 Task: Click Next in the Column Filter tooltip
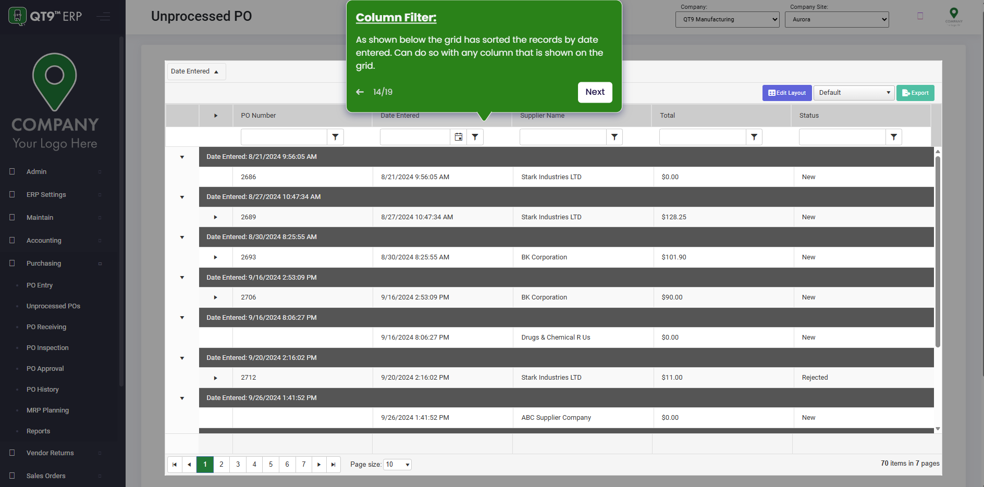click(x=595, y=92)
